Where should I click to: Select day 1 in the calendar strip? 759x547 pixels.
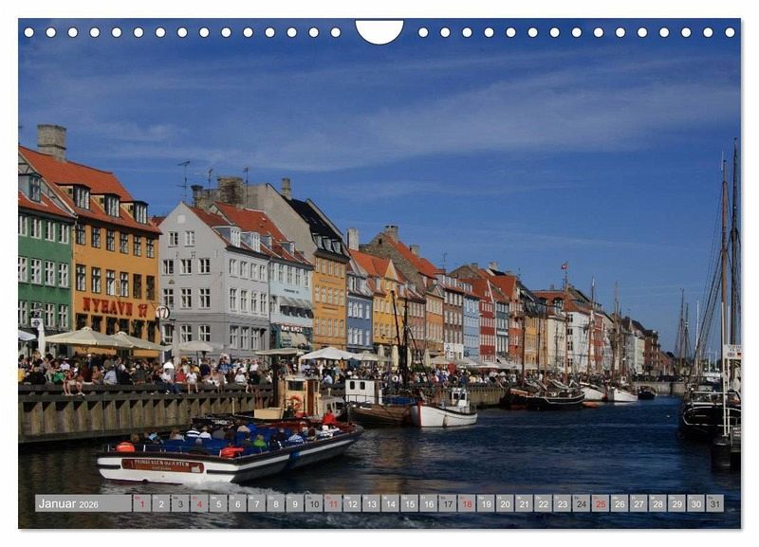point(141,503)
